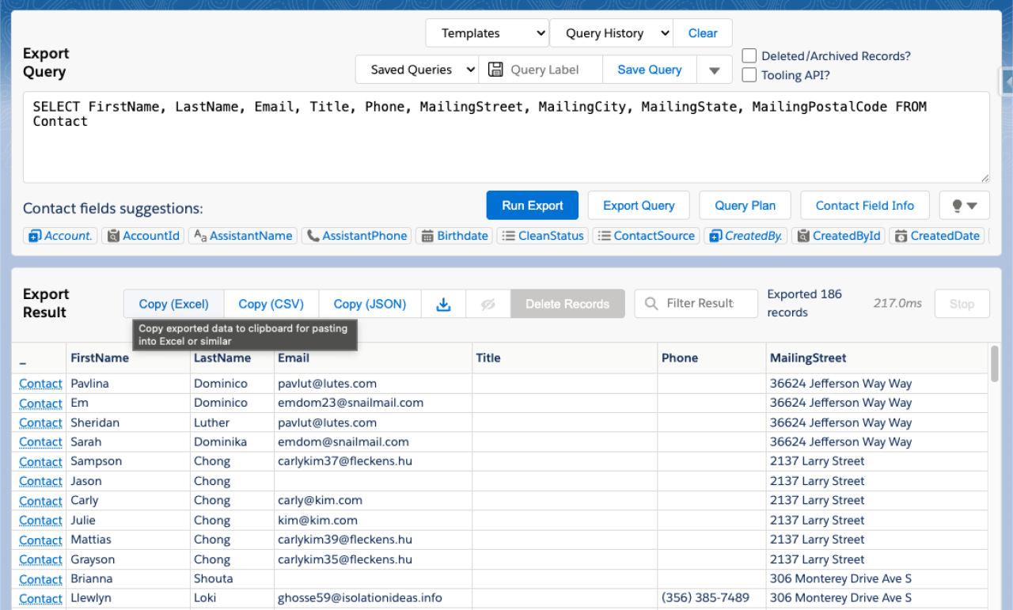Click the save query floppy disk icon
The image size is (1013, 610).
point(495,69)
